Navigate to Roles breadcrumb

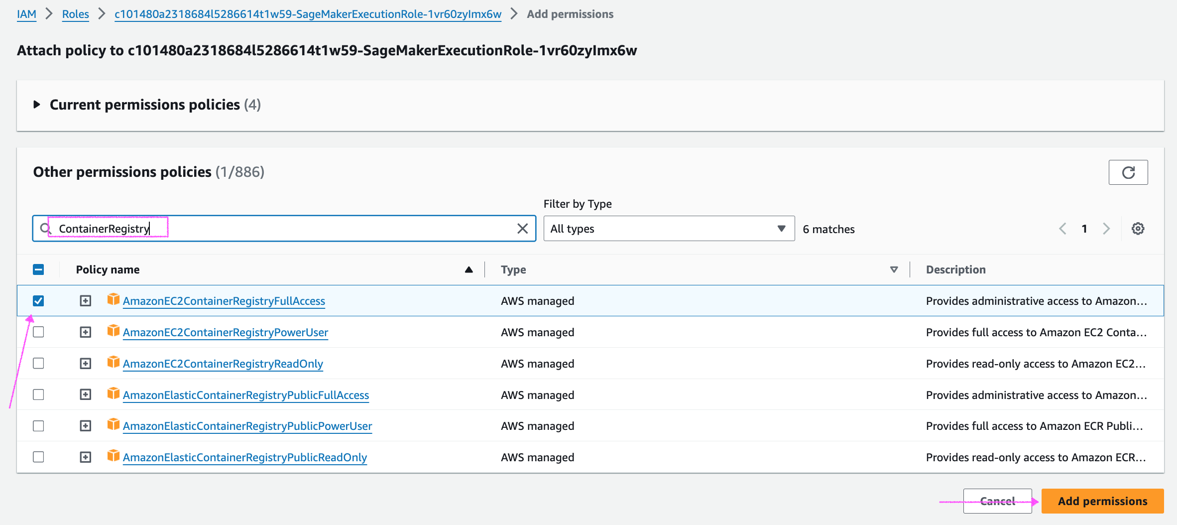point(75,14)
